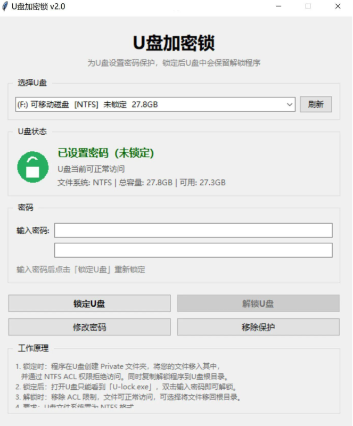Click principle line 1 about Private 文件夹
Viewport: 353px width, 426px height.
[118, 366]
